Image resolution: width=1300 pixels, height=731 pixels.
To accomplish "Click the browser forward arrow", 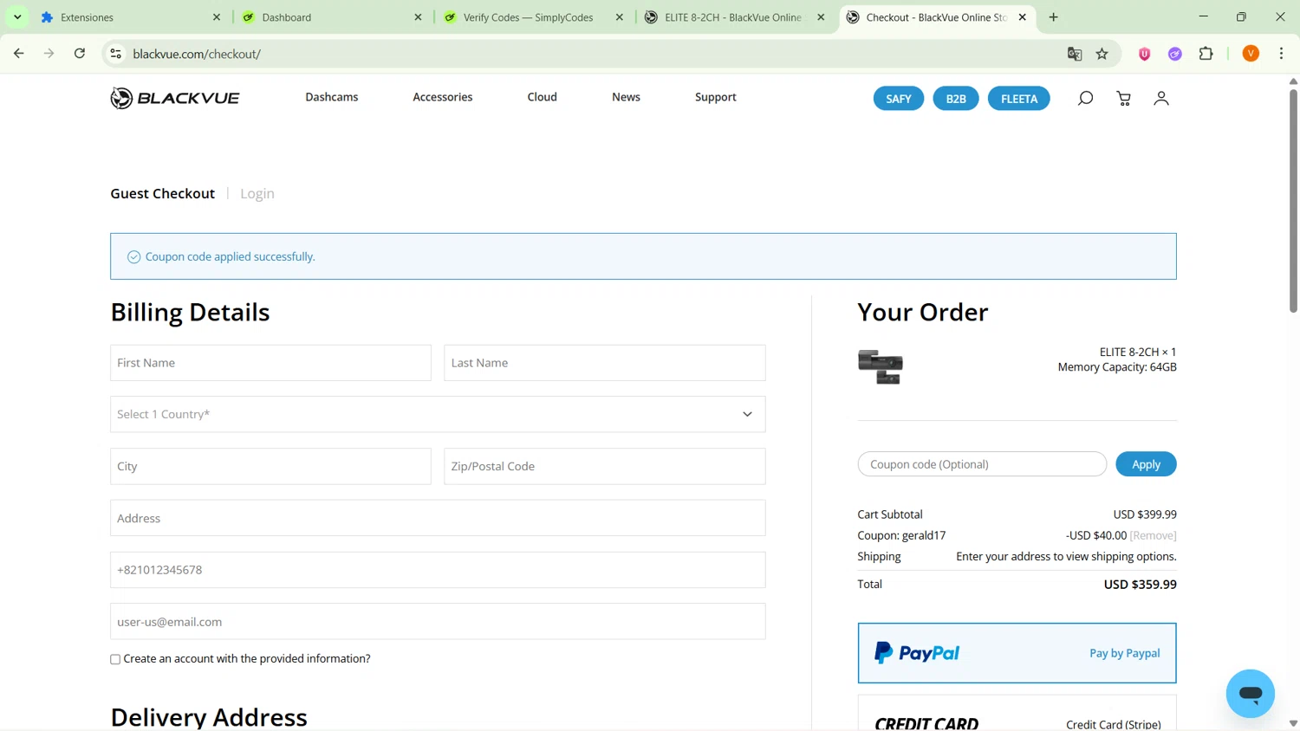I will [x=49, y=54].
